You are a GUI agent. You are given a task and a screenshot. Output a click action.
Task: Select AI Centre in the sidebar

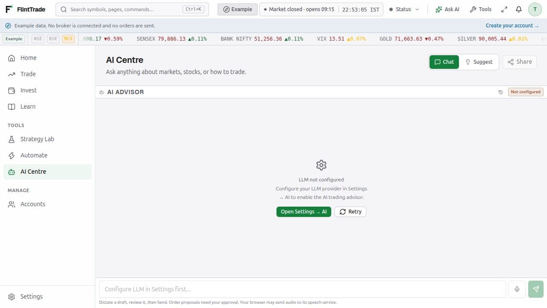point(47,172)
